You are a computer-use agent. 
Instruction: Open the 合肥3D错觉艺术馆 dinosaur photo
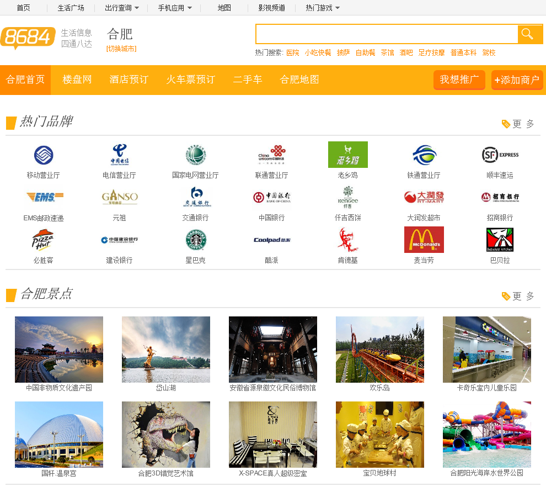click(166, 435)
